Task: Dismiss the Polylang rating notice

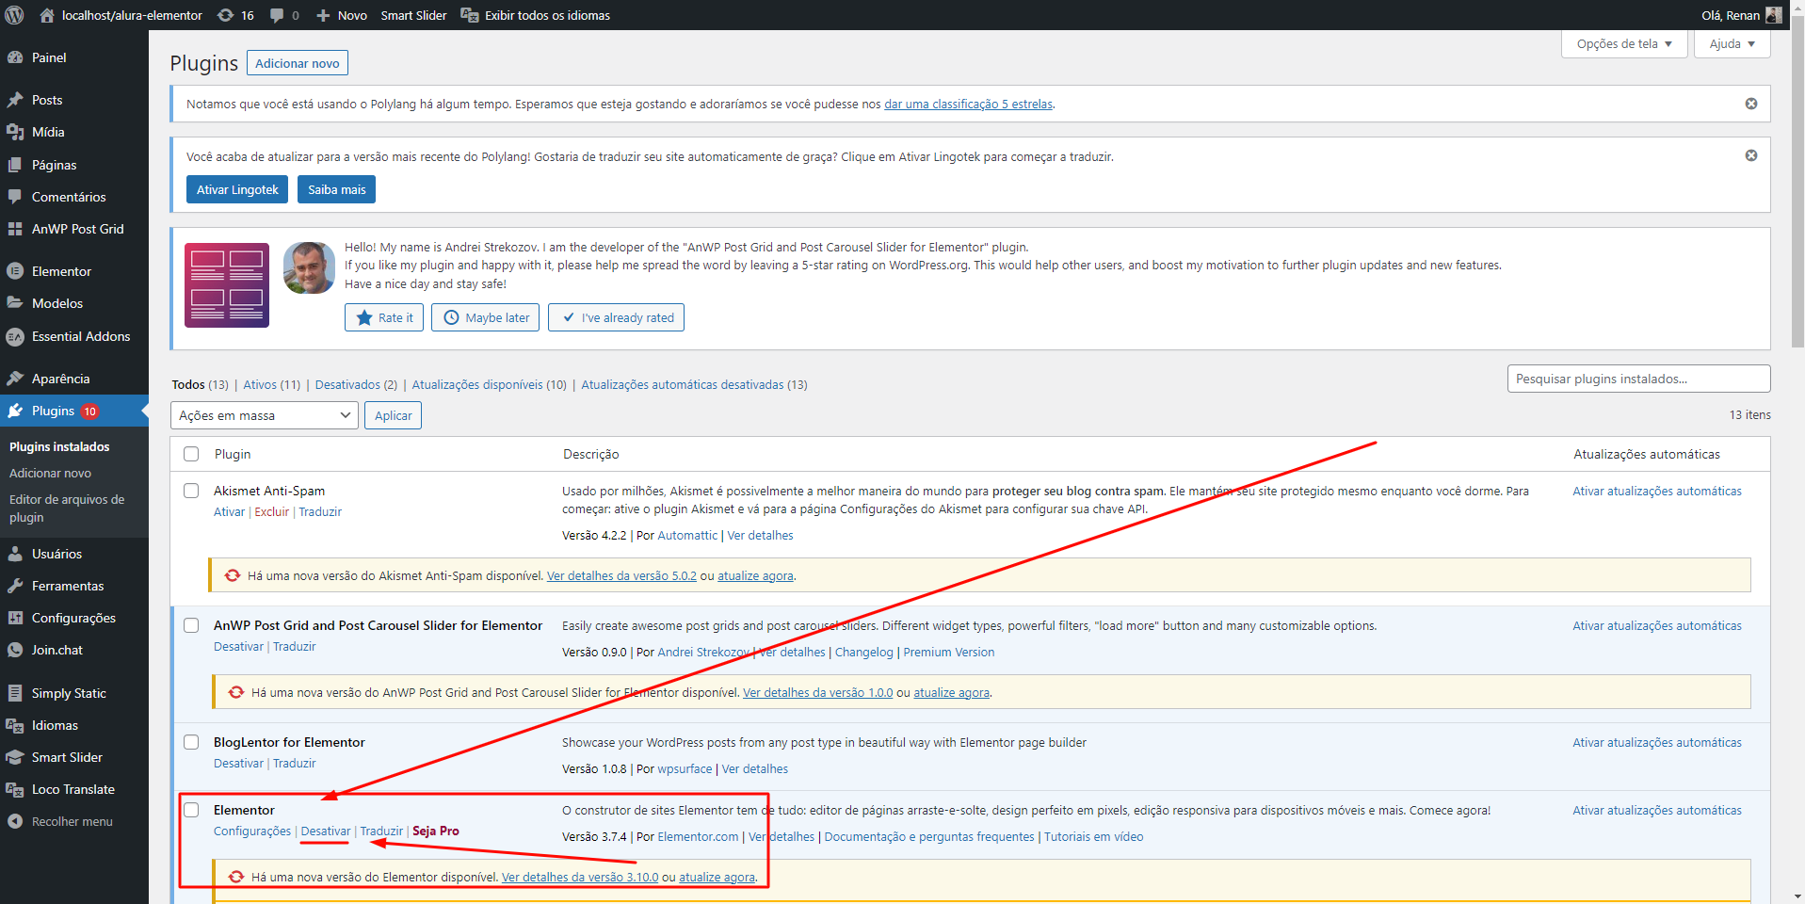Action: pyautogui.click(x=1751, y=104)
